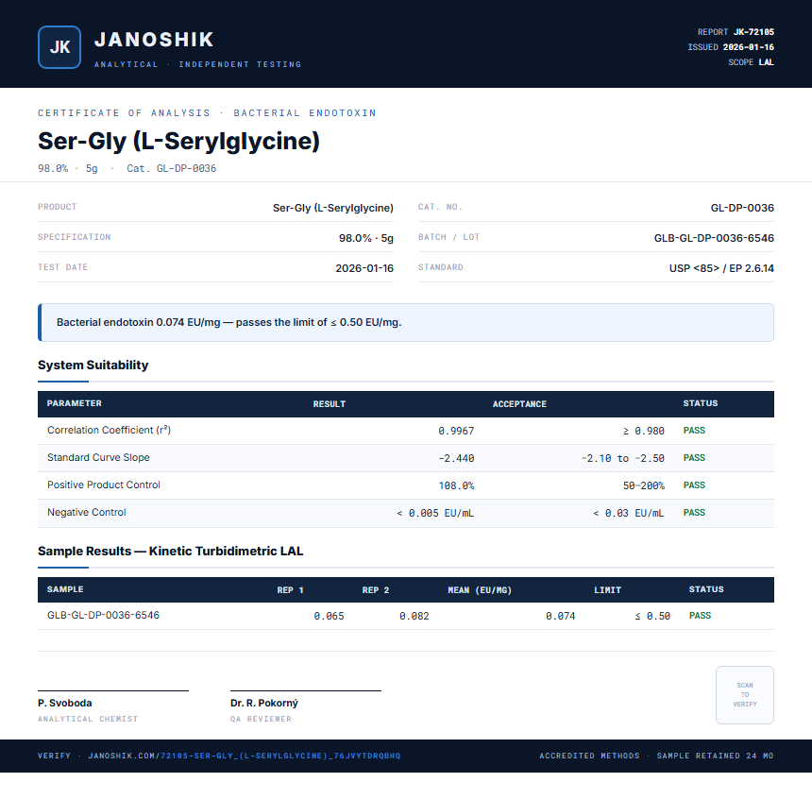Select the Rep 2 value 0.082
812x799 pixels.
pos(414,616)
